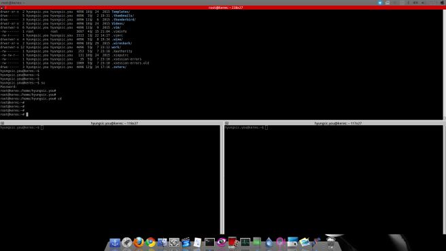Open the anchor docky icon in dock
This screenshot has width=446, height=251.
click(x=115, y=242)
